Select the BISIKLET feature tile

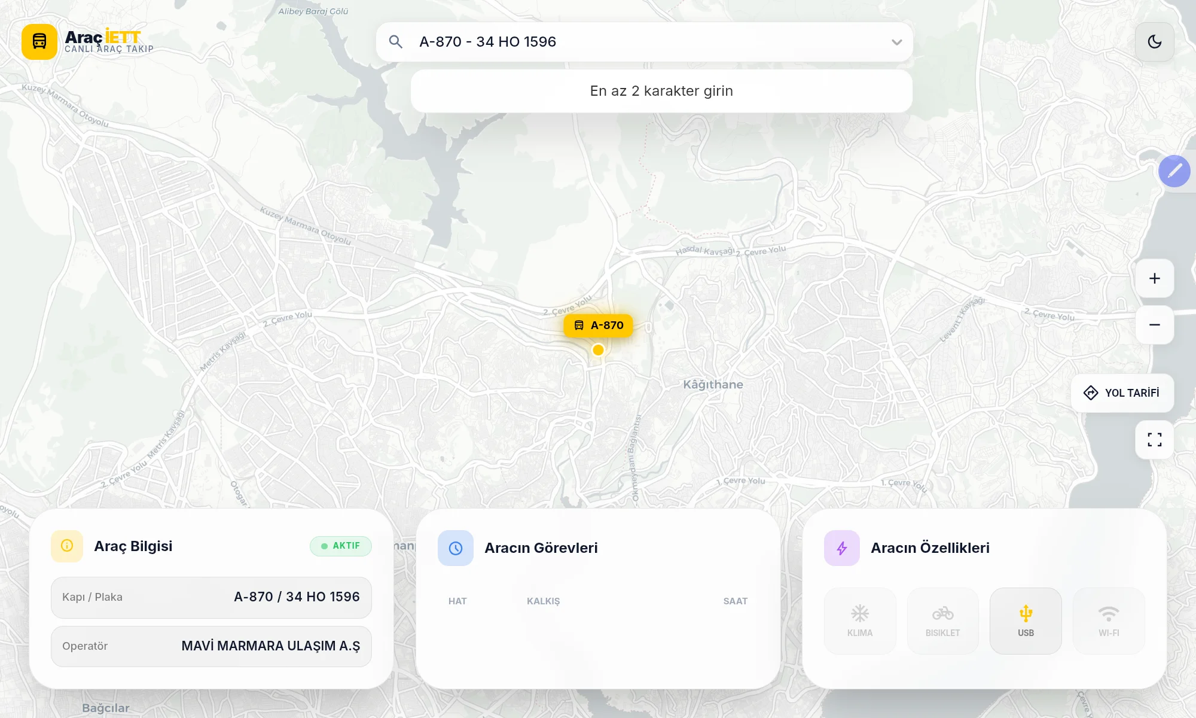pyautogui.click(x=942, y=621)
